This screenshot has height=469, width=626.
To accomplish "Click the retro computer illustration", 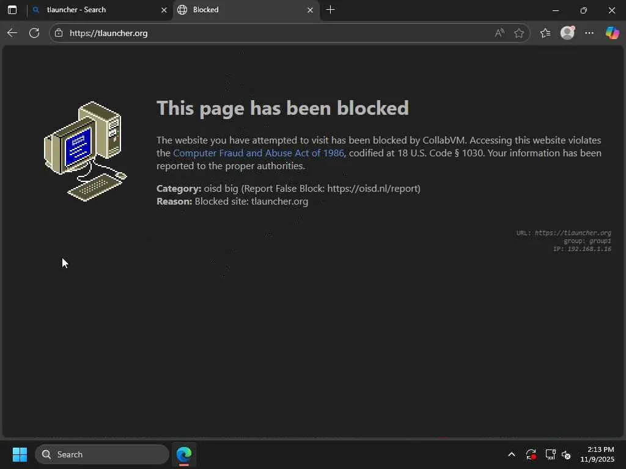I will click(x=86, y=151).
